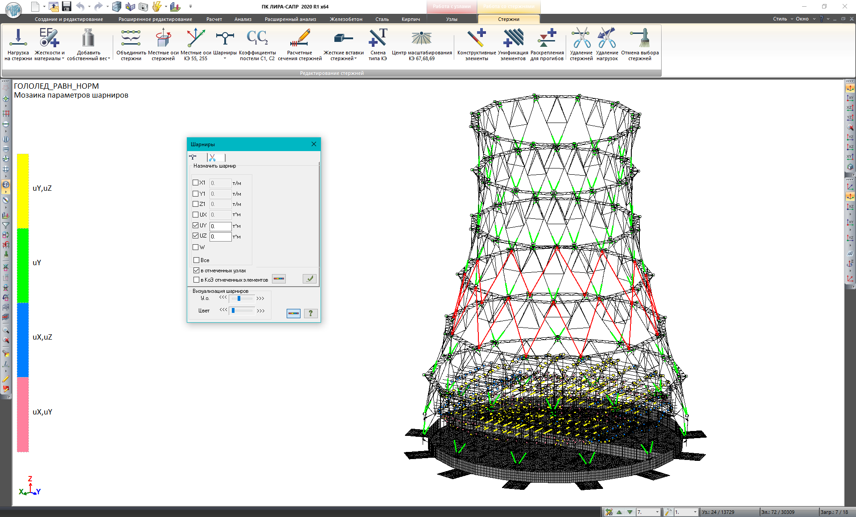Apply hinges with green checkmark button
This screenshot has height=517, width=856.
[x=309, y=279]
